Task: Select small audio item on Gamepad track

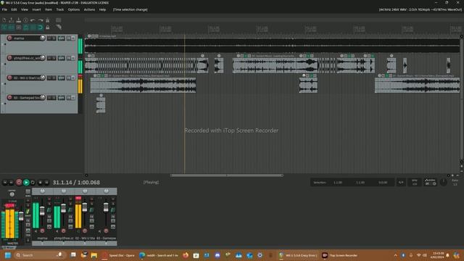Action: [101, 105]
